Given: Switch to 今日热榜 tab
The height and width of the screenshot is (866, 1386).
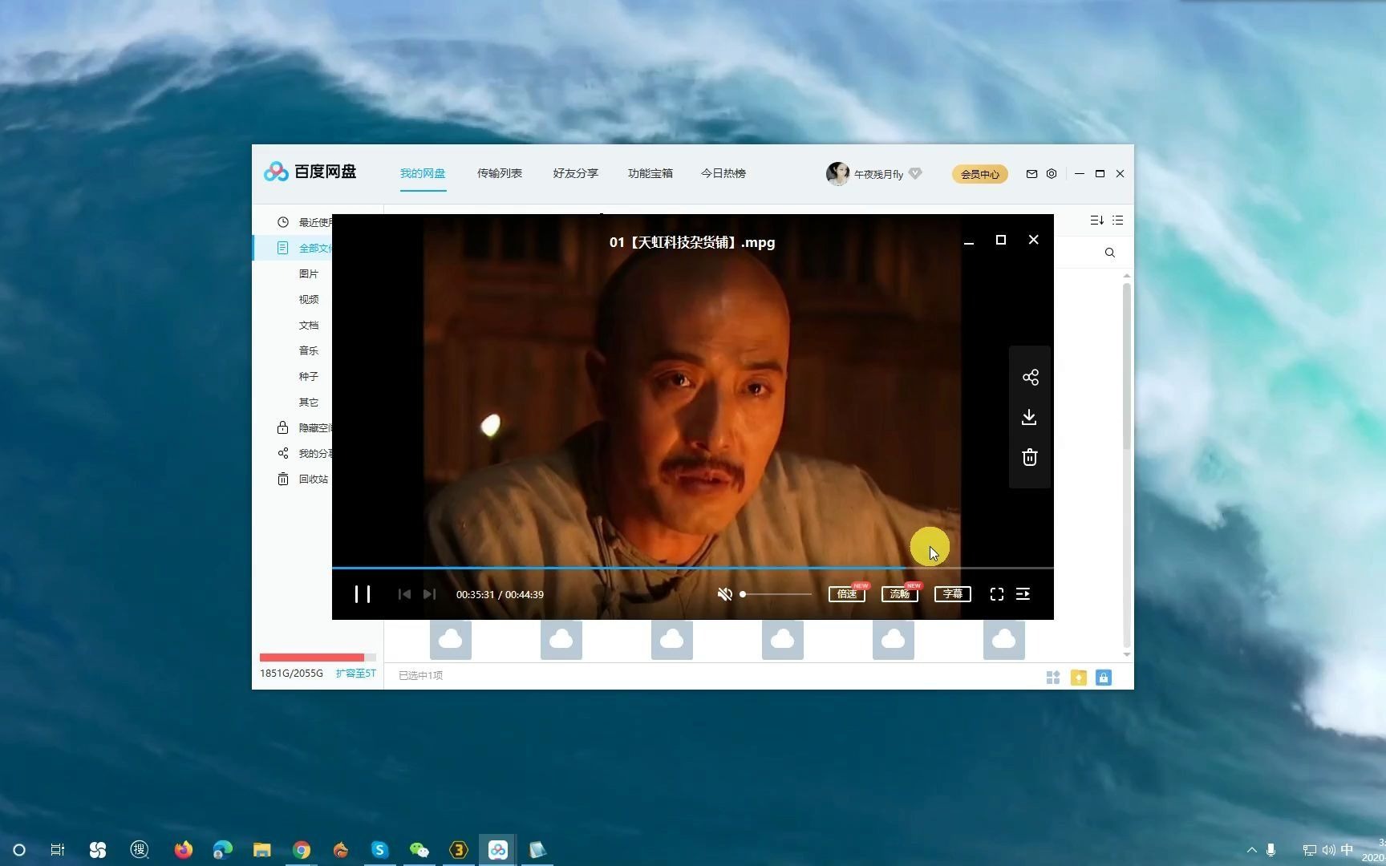Looking at the screenshot, I should (x=723, y=173).
